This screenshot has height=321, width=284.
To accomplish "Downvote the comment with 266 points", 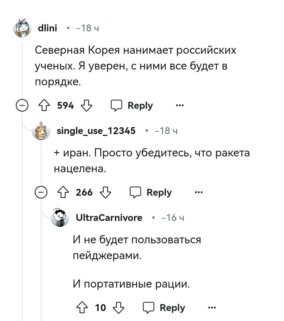I will point(105,192).
